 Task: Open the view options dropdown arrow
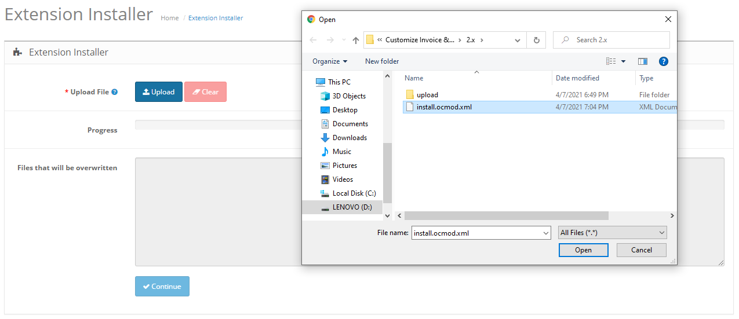pyautogui.click(x=624, y=61)
